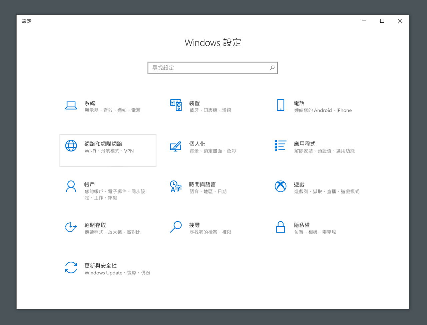
Task: Click the Wi-Fi、飛航模式、VPN description
Action: (x=109, y=151)
